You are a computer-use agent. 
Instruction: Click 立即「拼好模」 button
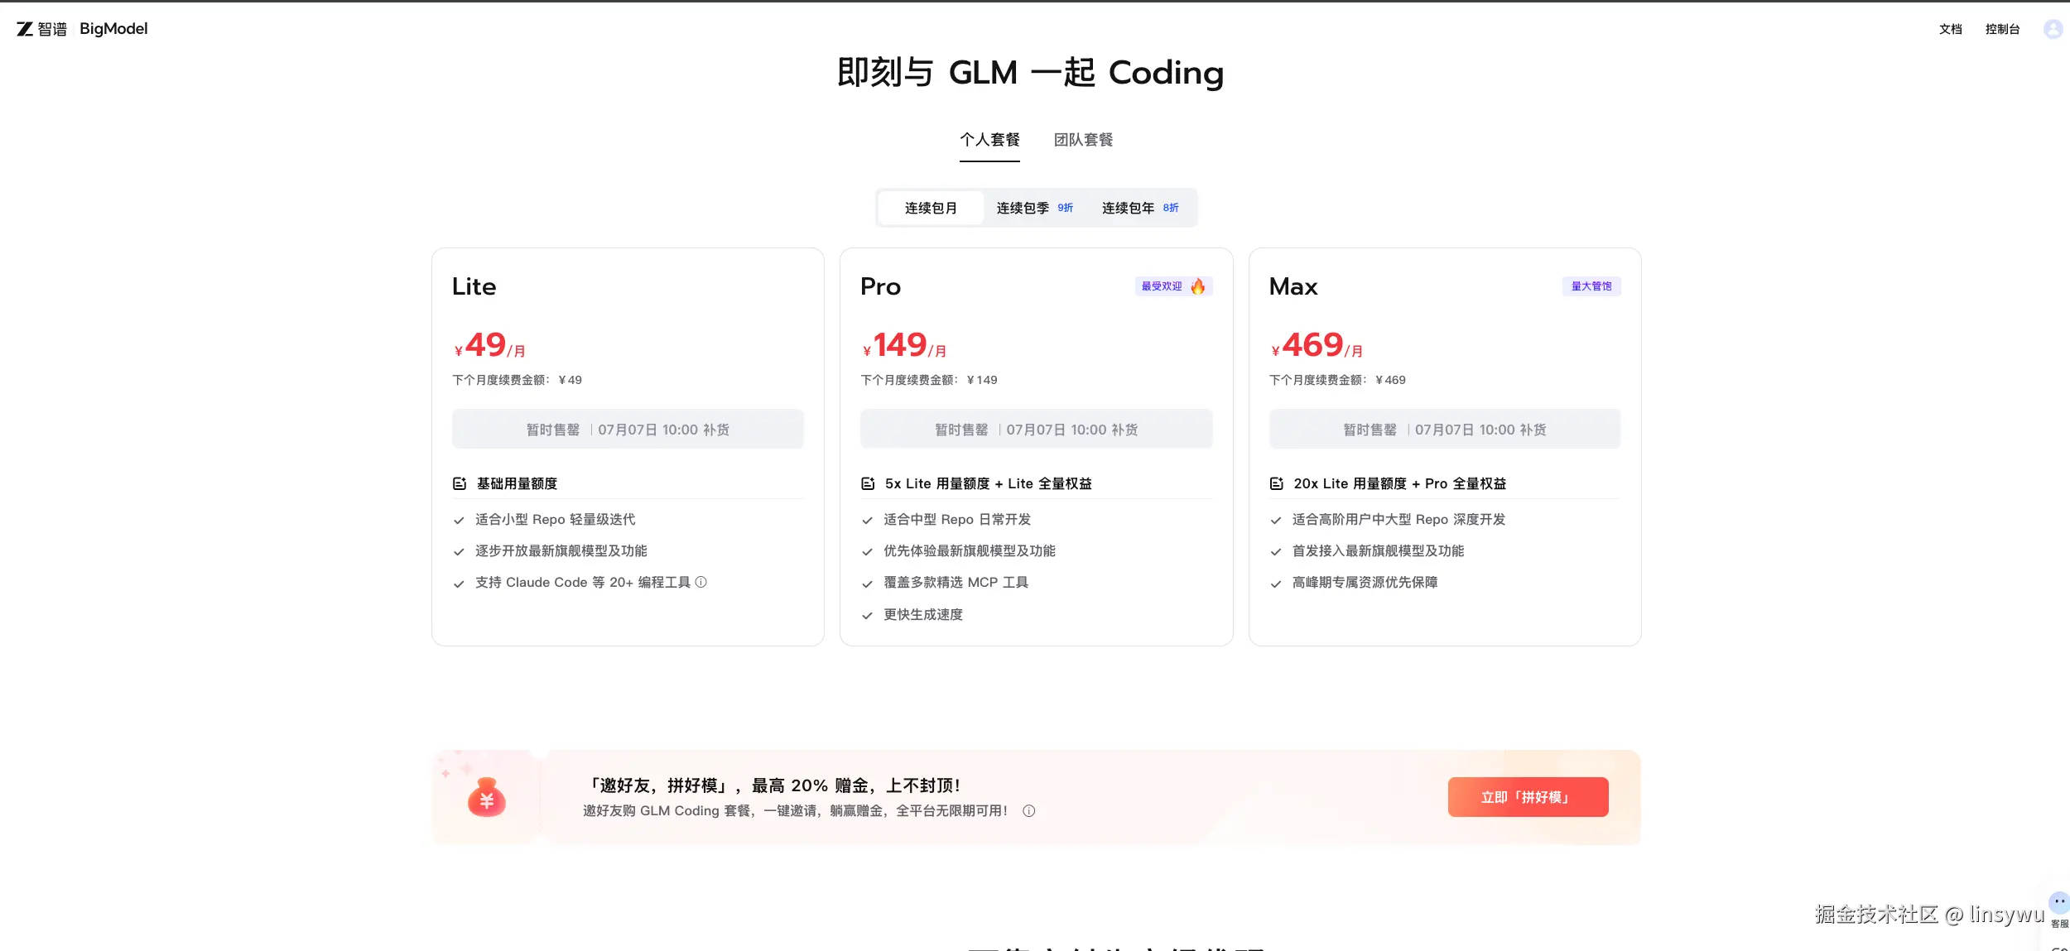point(1528,797)
